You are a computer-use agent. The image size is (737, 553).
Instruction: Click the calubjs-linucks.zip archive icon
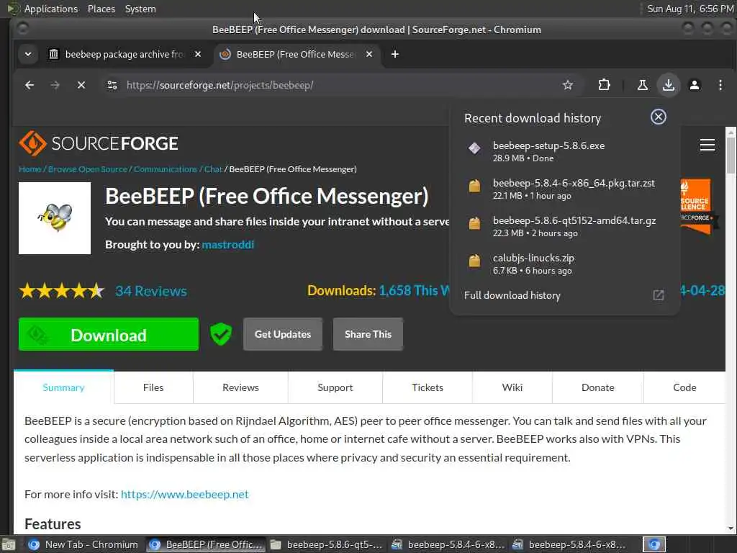[x=474, y=261]
